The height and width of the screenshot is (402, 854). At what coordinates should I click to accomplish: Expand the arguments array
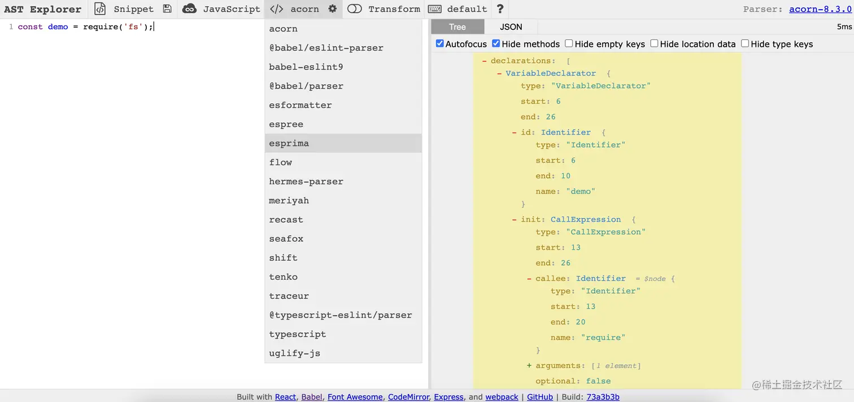[529, 366]
